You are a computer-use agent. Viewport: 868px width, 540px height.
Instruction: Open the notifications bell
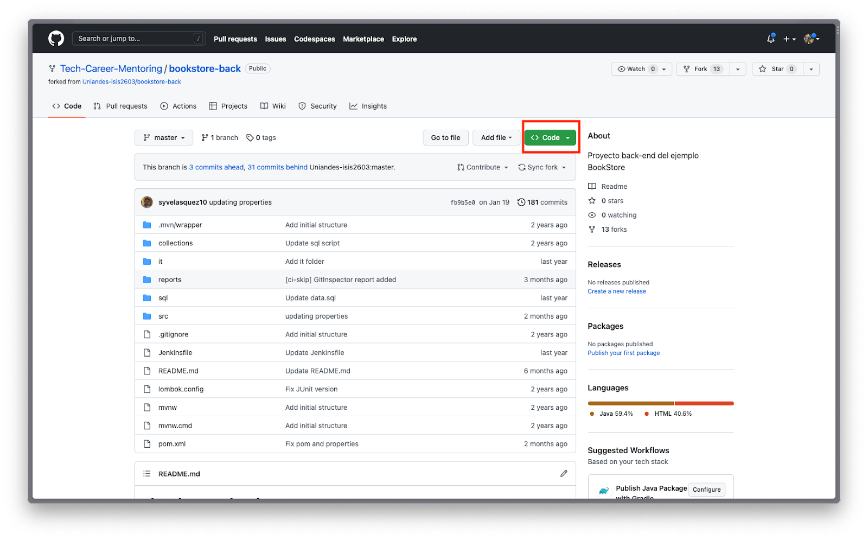tap(770, 39)
